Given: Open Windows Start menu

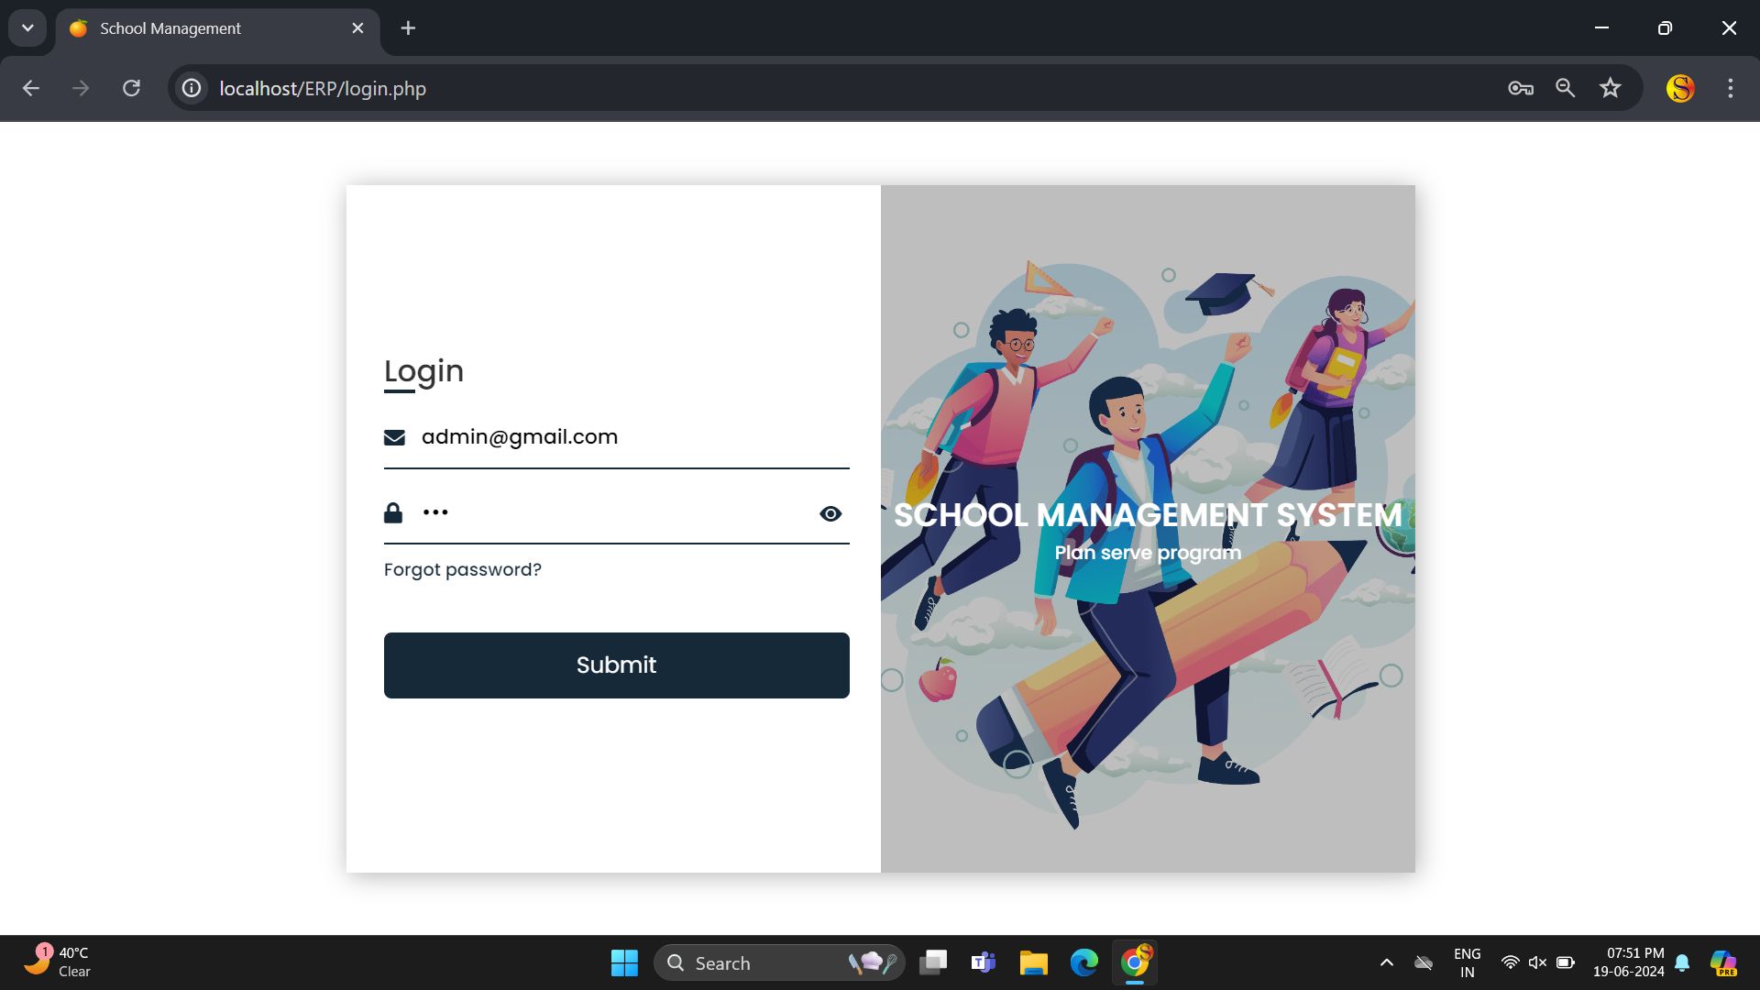Looking at the screenshot, I should [x=624, y=962].
